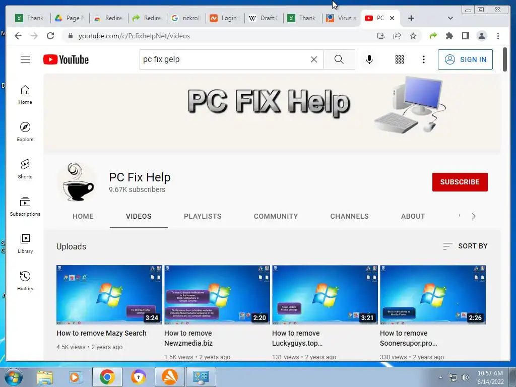
Task: Open Windows Explorer from the taskbar
Action: 45,377
